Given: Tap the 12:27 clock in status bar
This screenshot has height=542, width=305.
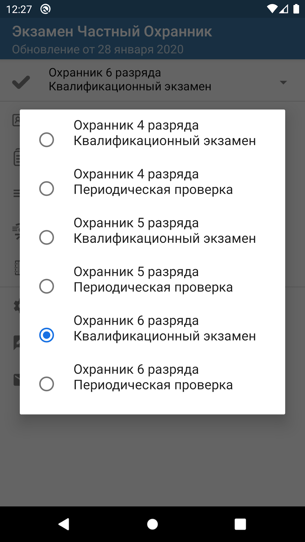Looking at the screenshot, I should pos(19,9).
